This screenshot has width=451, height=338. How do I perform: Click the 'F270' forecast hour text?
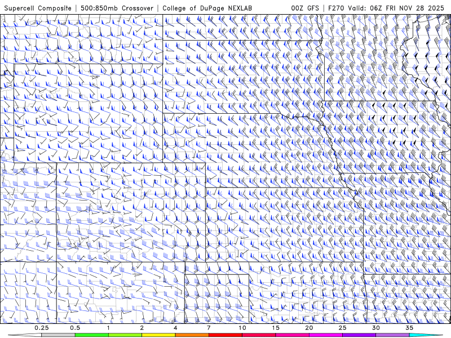(337, 8)
